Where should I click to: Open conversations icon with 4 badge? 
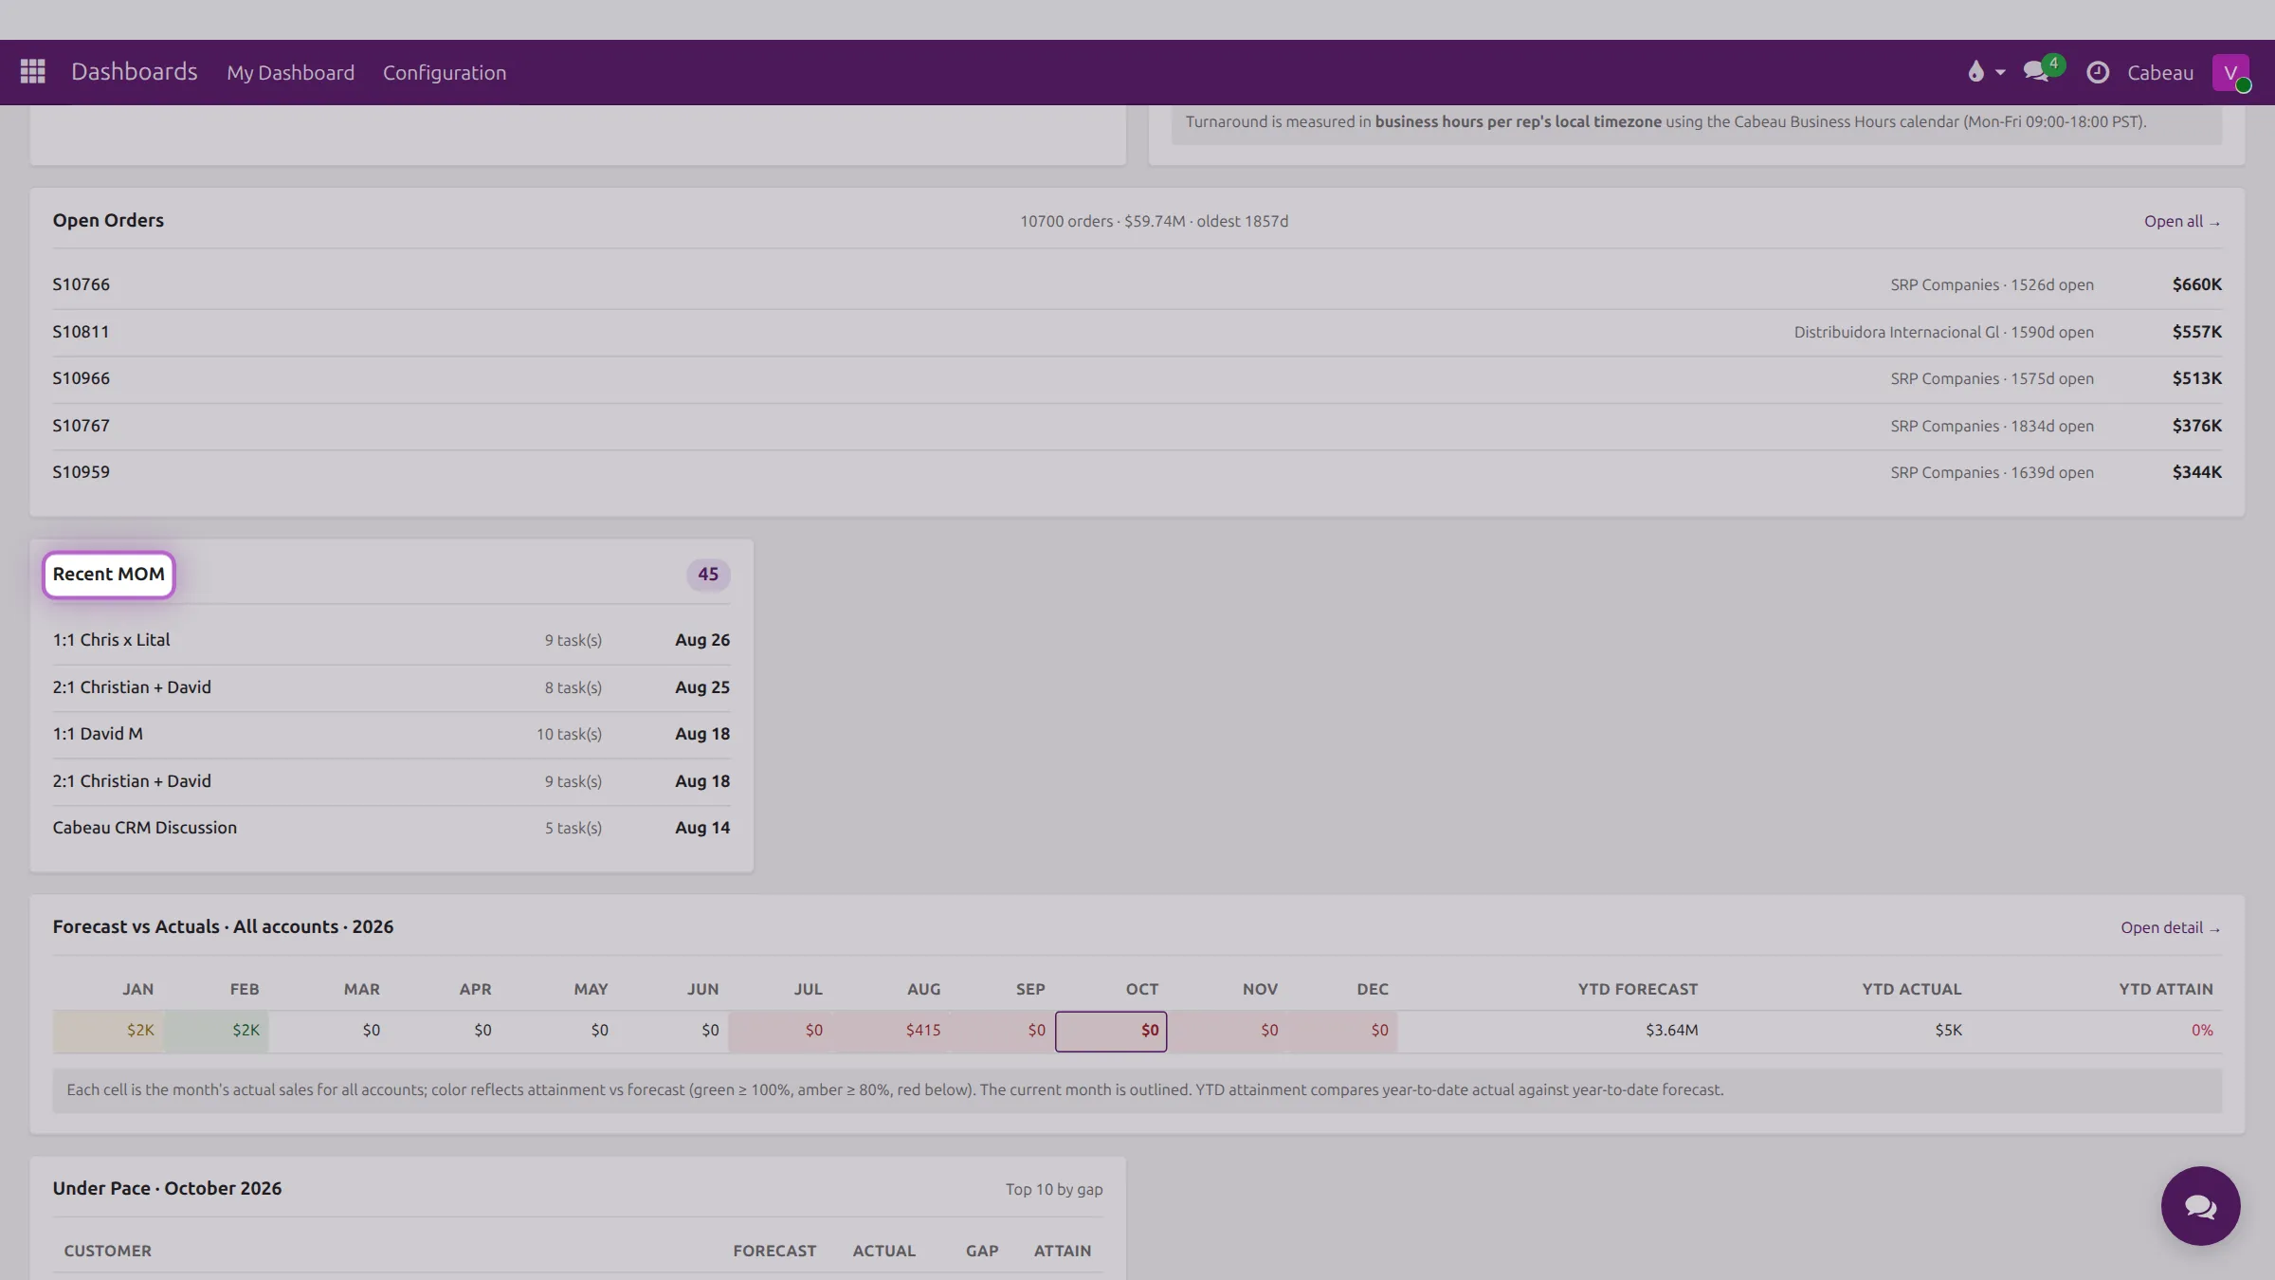(x=2043, y=70)
